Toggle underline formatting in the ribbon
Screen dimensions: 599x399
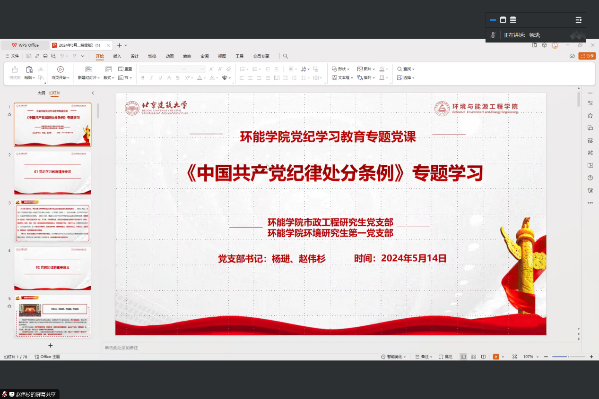pyautogui.click(x=159, y=78)
